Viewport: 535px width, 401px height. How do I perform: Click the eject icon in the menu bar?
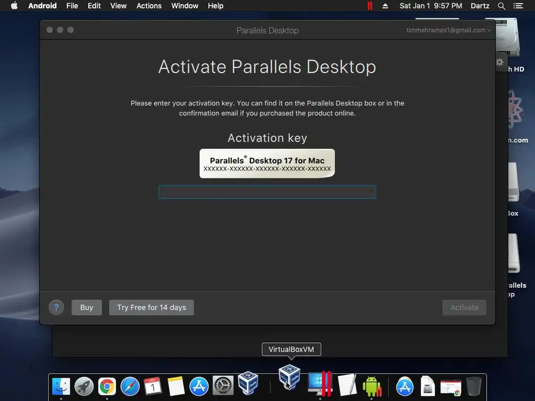385,6
